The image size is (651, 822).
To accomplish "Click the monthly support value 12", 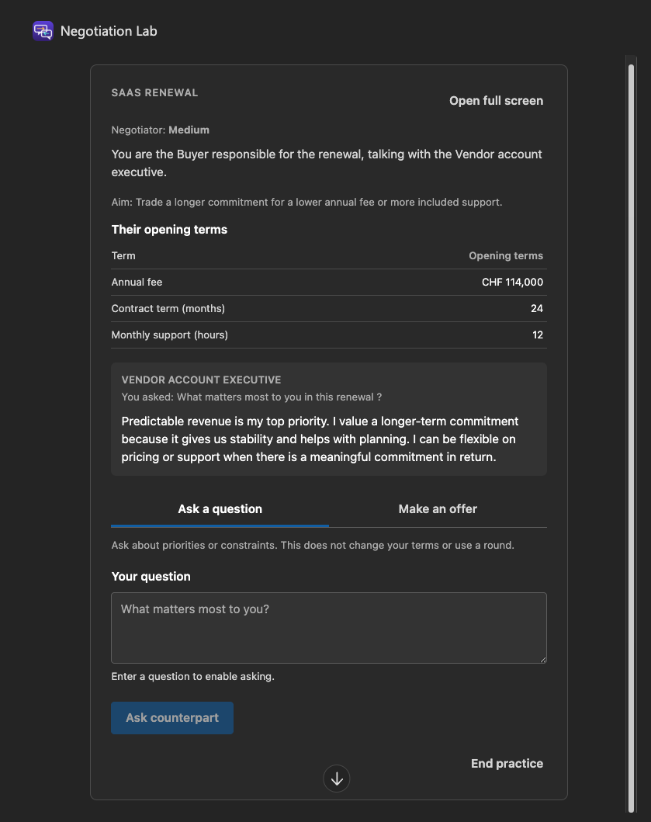I will 538,335.
